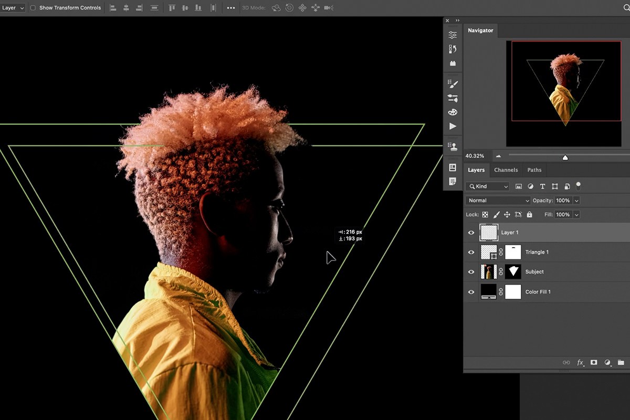630x420 pixels.
Task: Open the three-dots more align options
Action: 231,8
